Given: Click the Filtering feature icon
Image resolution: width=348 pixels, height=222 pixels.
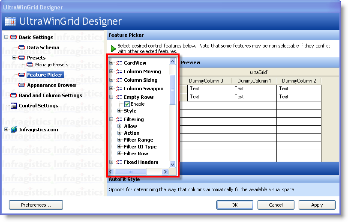Looking at the screenshot, I should point(119,119).
